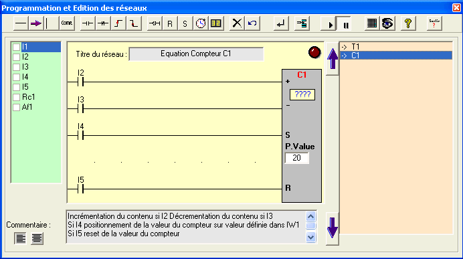463x259 pixels.
Task: Insert a normally closed contact
Action: [103, 23]
